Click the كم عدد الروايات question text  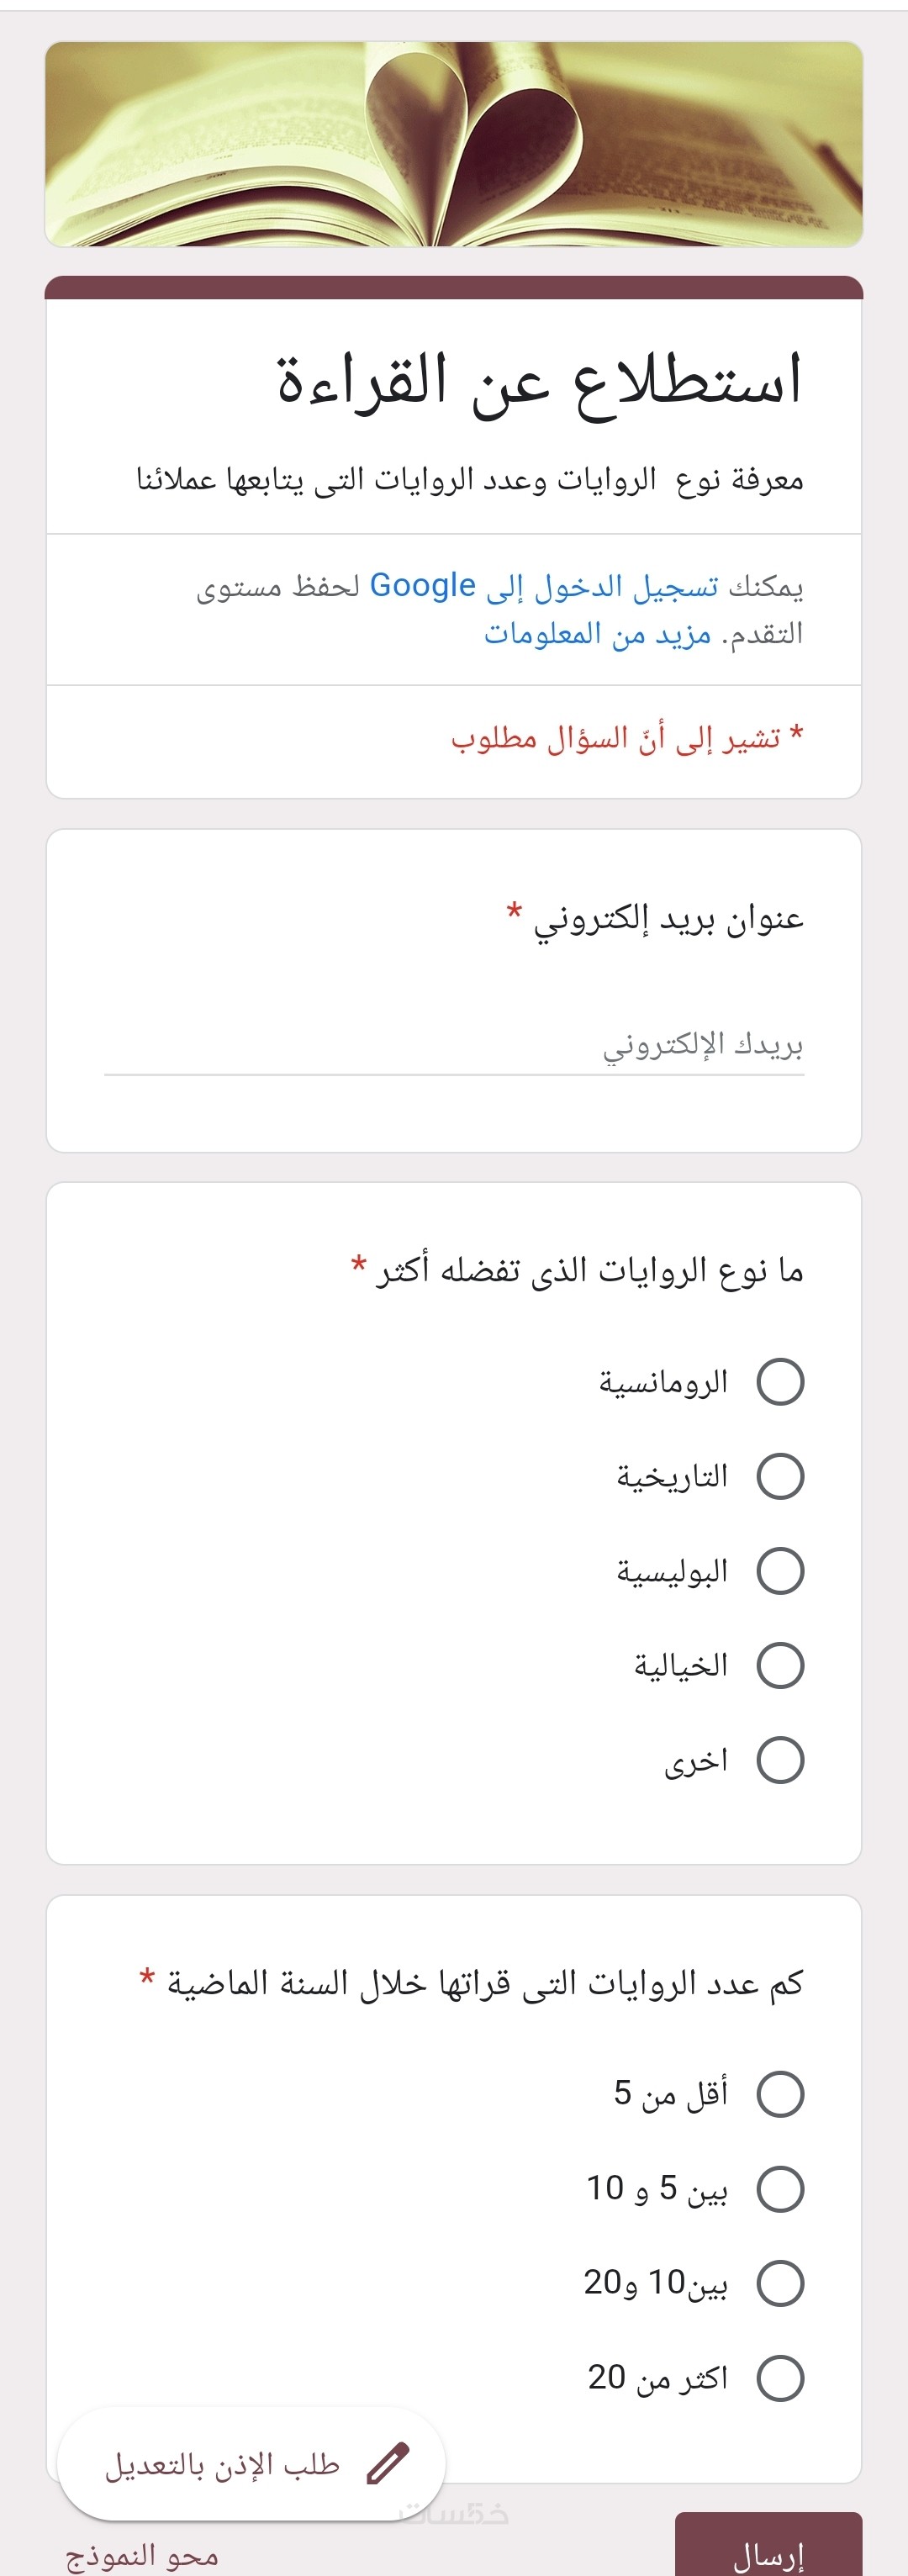tap(485, 1983)
